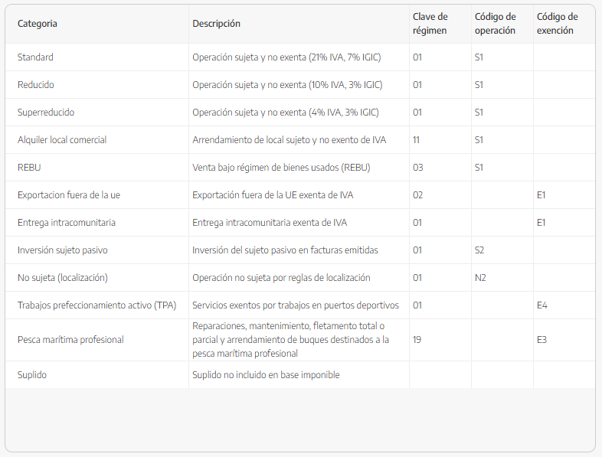Open the Alquiler local comercial row

62,140
